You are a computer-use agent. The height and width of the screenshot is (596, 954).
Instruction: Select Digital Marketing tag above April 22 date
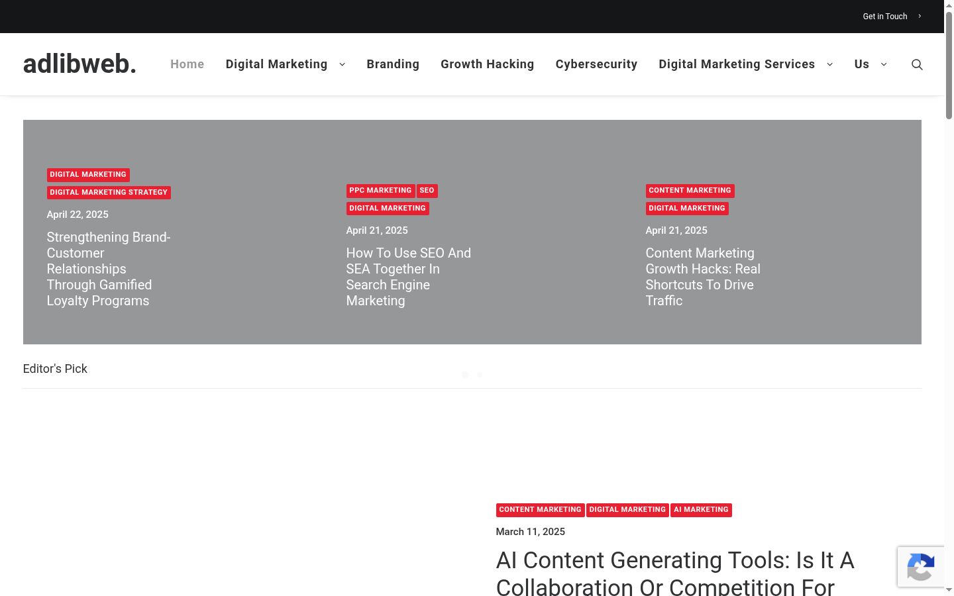(88, 175)
